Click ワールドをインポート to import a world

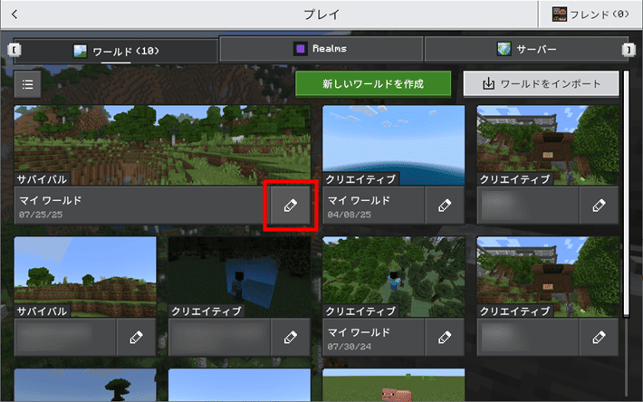point(541,84)
